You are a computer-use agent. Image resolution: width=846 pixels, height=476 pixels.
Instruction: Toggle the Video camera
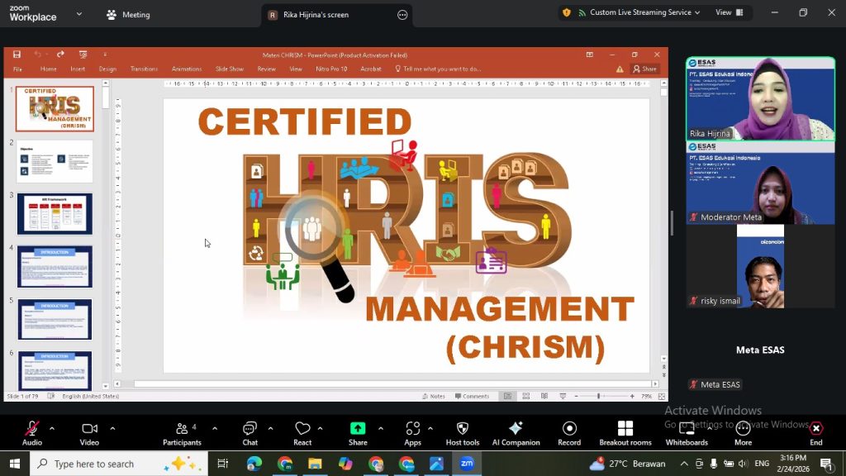89,433
